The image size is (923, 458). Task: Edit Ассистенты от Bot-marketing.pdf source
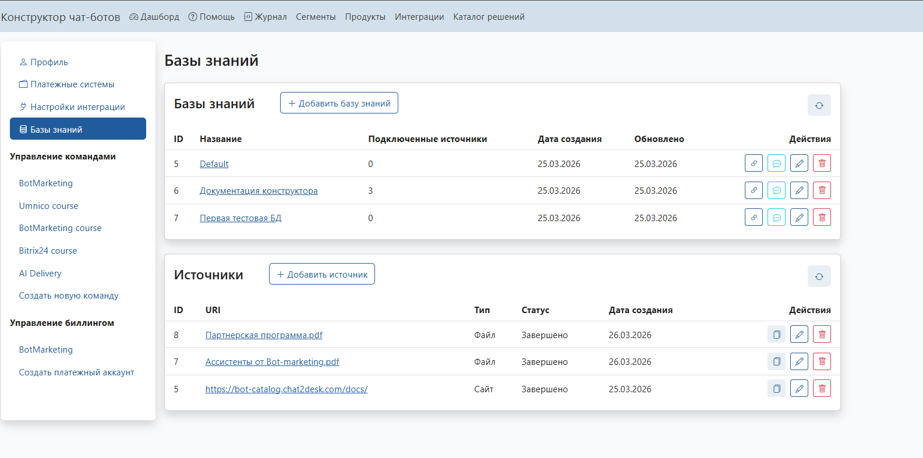[799, 361]
